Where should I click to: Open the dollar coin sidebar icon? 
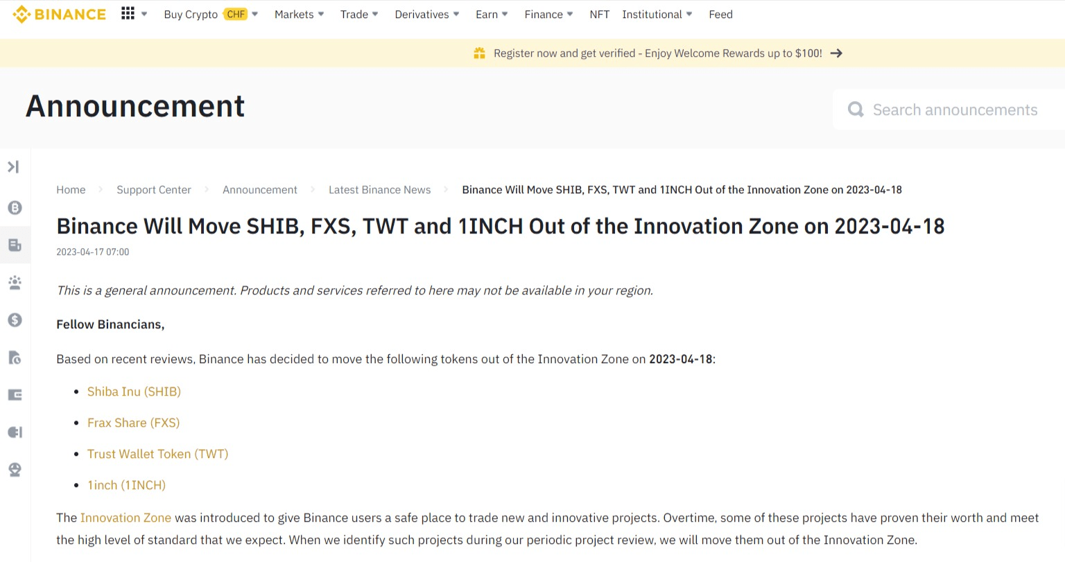15,319
